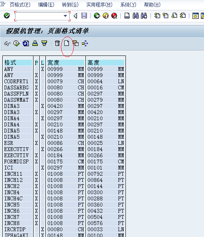Copy using the overlapping windows icon
This screenshot has height=237, width=204.
coord(76,44)
